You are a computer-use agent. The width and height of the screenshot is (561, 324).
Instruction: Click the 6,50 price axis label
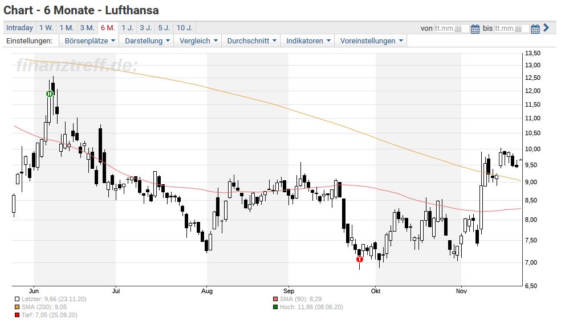pos(531,286)
